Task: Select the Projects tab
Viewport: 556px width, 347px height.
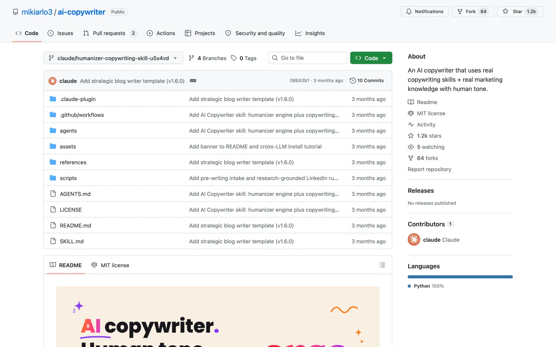Action: pos(200,33)
